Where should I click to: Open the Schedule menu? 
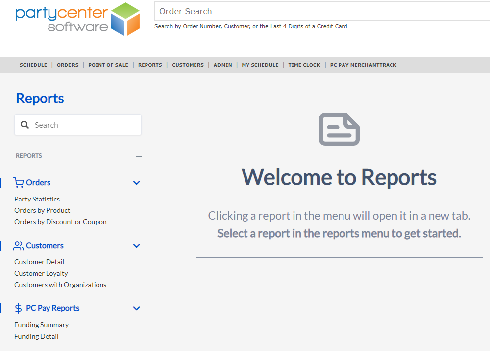pos(34,65)
